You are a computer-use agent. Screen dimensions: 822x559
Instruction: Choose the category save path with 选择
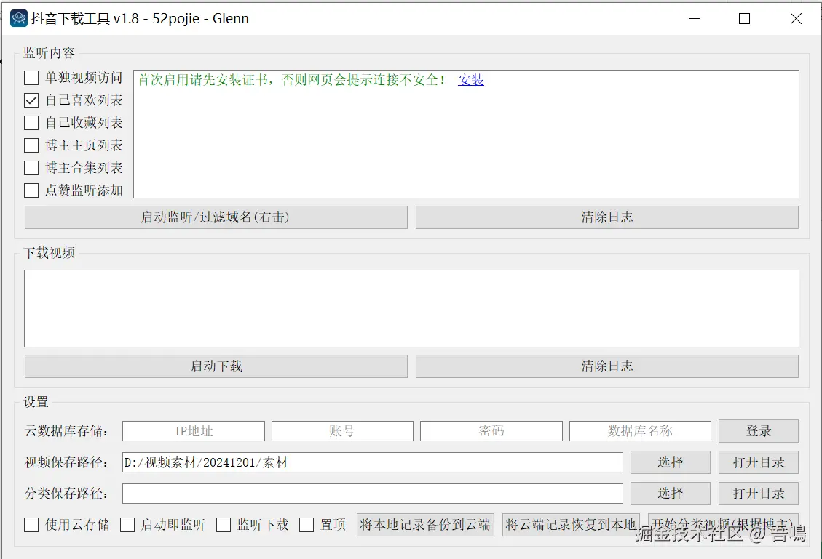[x=671, y=494]
